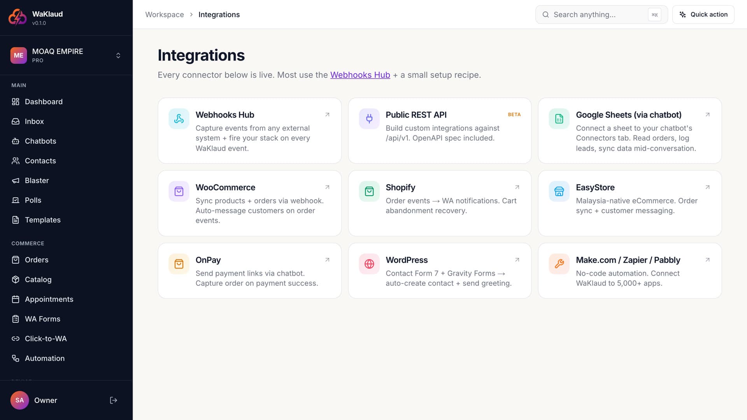Open Automation from the sidebar
Screen dimensions: 747x420
[x=66, y=358]
